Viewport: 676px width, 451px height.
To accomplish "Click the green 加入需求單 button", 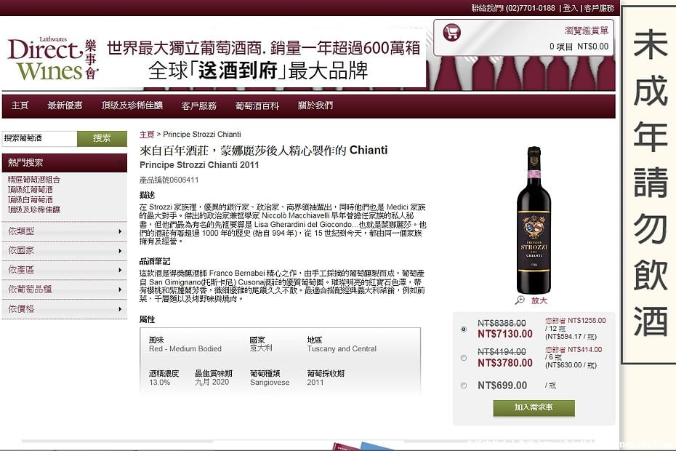I will point(534,408).
